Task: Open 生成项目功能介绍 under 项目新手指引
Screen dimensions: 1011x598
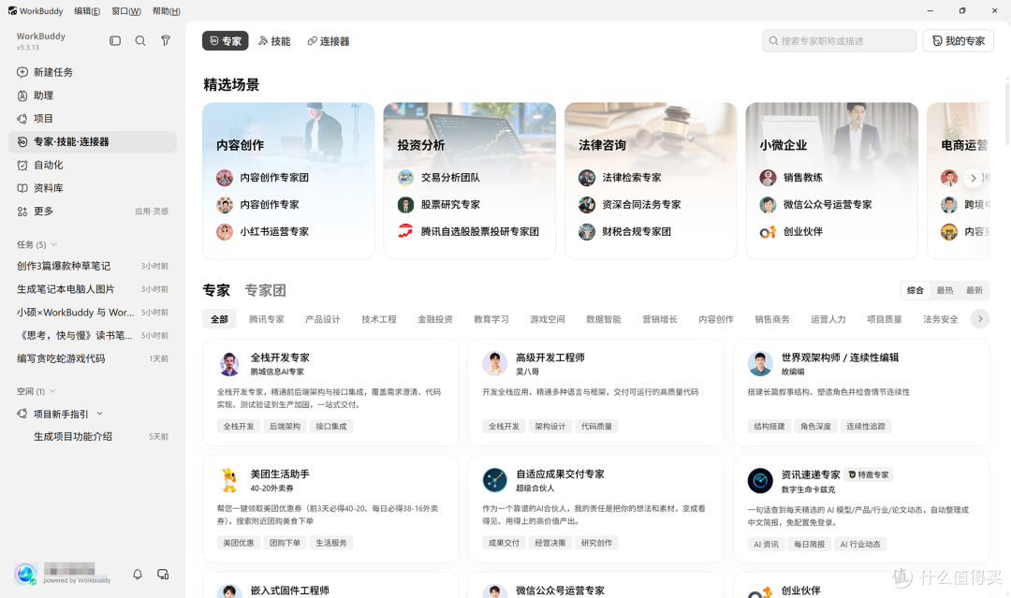Action: pyautogui.click(x=92, y=436)
